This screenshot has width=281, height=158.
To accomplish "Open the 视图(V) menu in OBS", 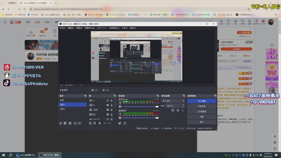I will (x=79, y=28).
